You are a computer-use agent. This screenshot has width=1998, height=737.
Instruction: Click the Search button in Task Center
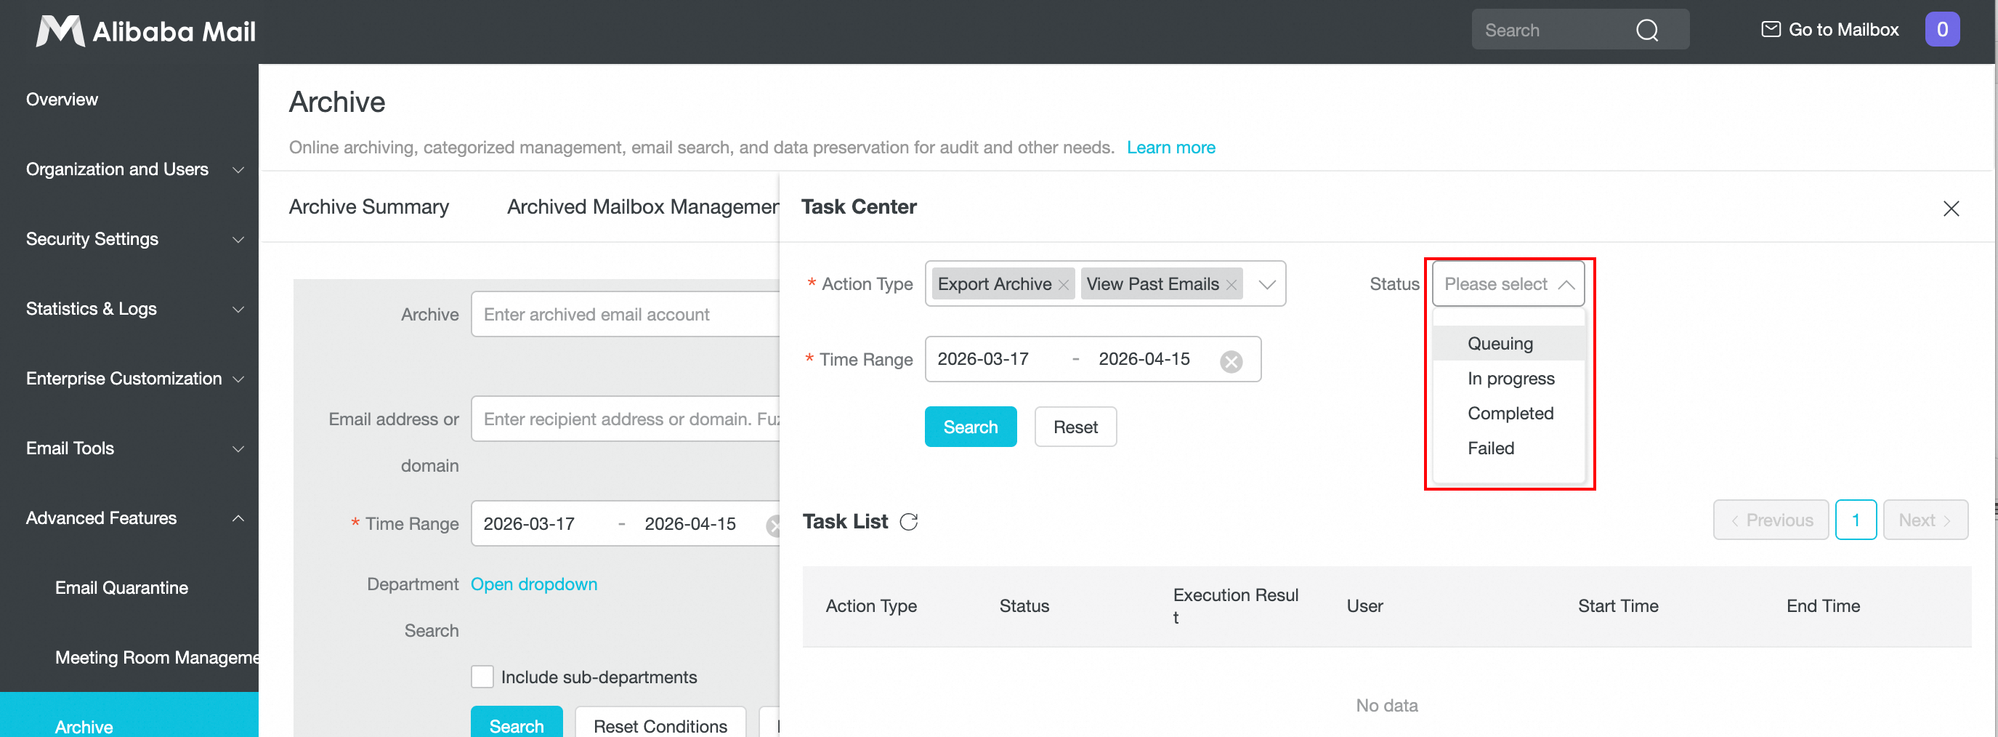coord(969,427)
